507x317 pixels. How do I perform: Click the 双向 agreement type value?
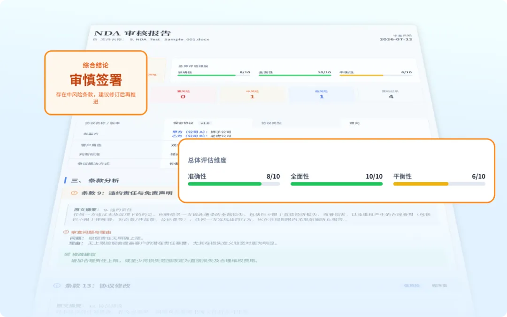tap(354, 123)
